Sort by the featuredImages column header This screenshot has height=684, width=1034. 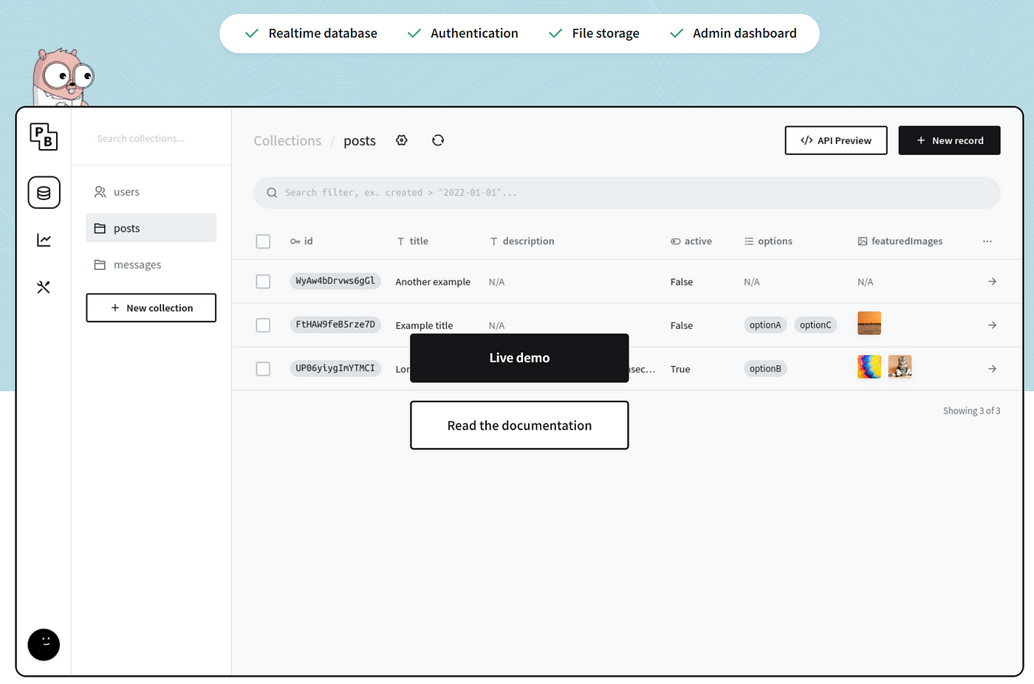point(900,241)
